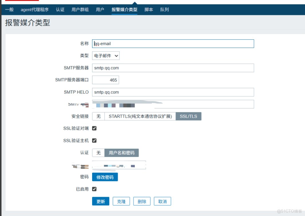Switch security to STARTTLS
The height and width of the screenshot is (216, 305).
[140, 116]
